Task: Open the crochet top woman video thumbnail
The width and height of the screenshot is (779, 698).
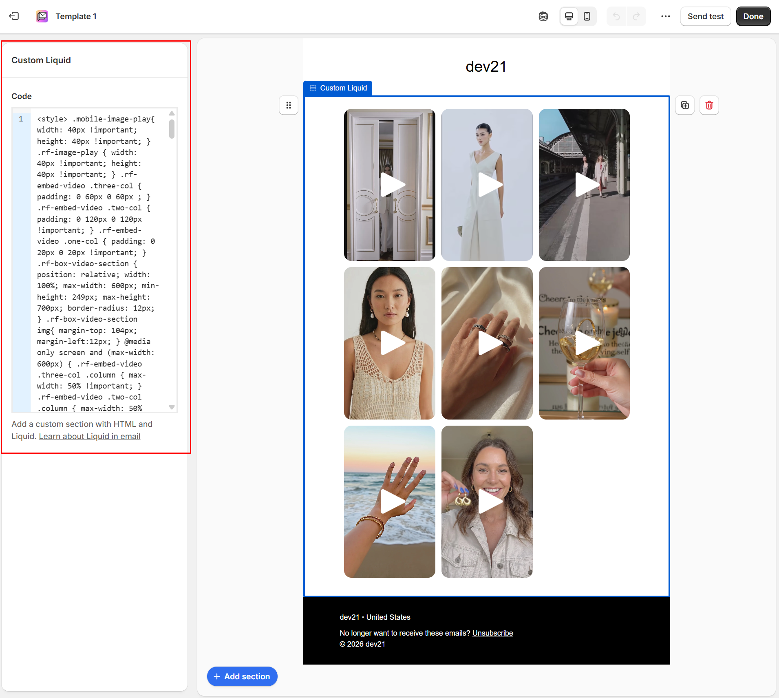Action: pos(390,343)
